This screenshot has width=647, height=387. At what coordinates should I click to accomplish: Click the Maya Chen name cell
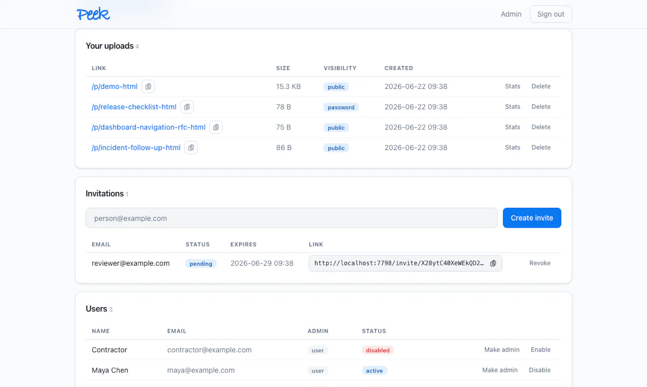110,370
